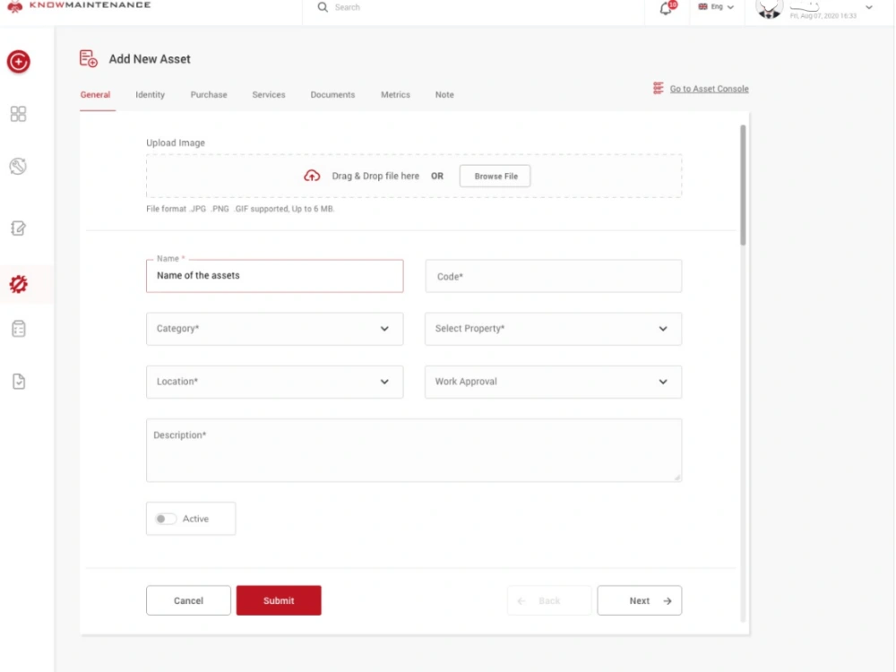The width and height of the screenshot is (896, 672).
Task: Click the disabled Back button
Action: pyautogui.click(x=549, y=600)
